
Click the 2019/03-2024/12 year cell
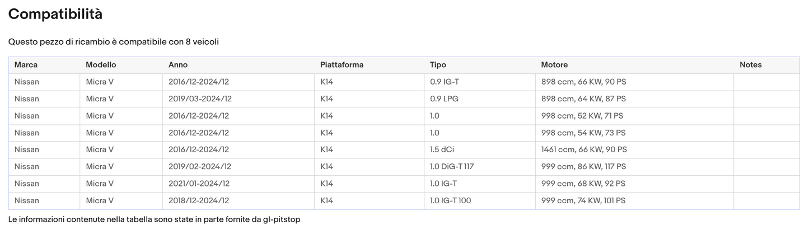(x=200, y=99)
